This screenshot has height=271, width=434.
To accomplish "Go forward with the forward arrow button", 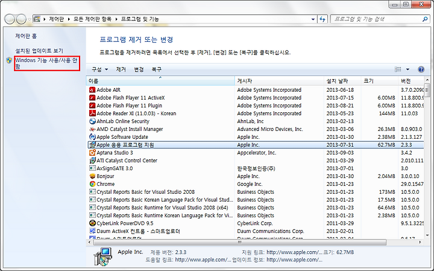I will [21, 19].
